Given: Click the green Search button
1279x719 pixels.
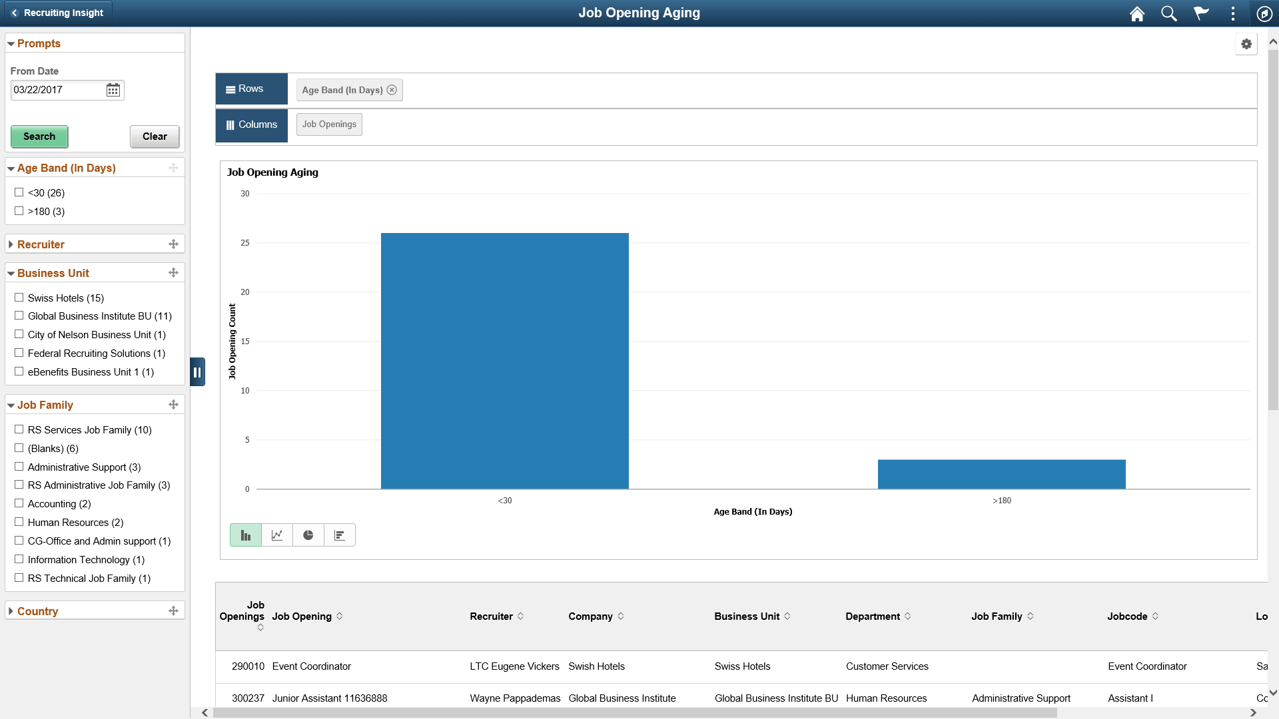Looking at the screenshot, I should point(39,136).
